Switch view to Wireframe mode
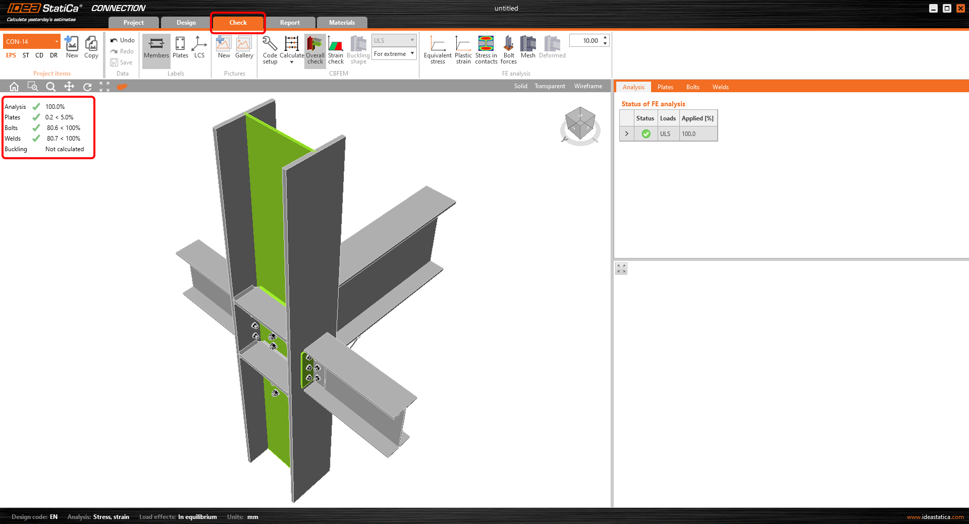Image resolution: width=969 pixels, height=524 pixels. pyautogui.click(x=587, y=86)
